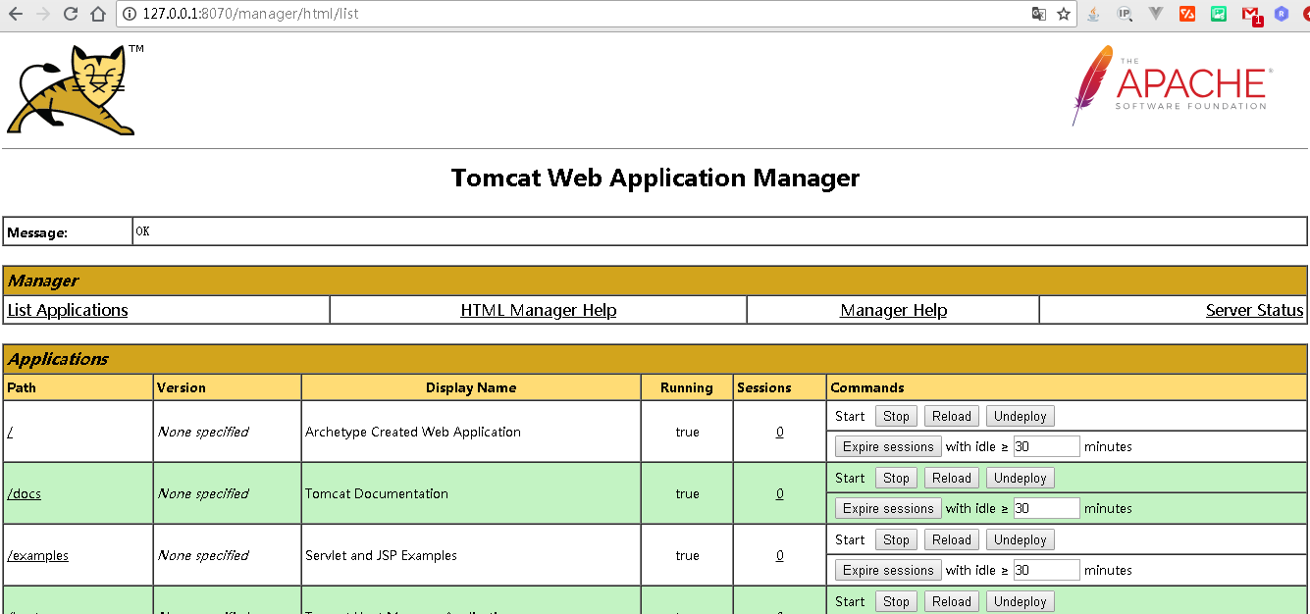Open the List Applications link
1310x614 pixels.
[68, 310]
